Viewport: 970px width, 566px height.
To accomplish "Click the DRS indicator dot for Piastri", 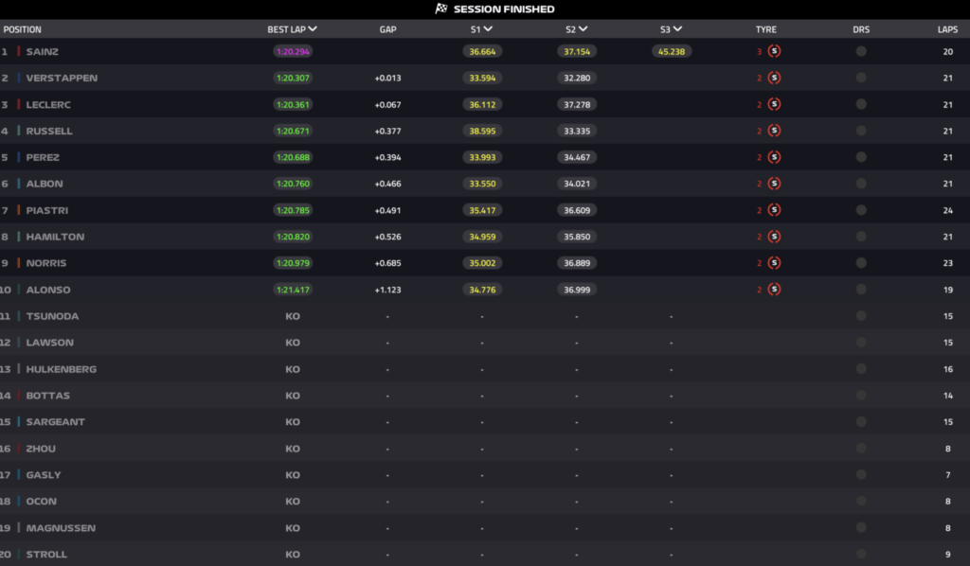I will pyautogui.click(x=861, y=210).
